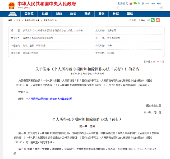The width and height of the screenshot is (170, 159).
Task: Click the 国家税务总局 signature line
Action: [154, 106]
